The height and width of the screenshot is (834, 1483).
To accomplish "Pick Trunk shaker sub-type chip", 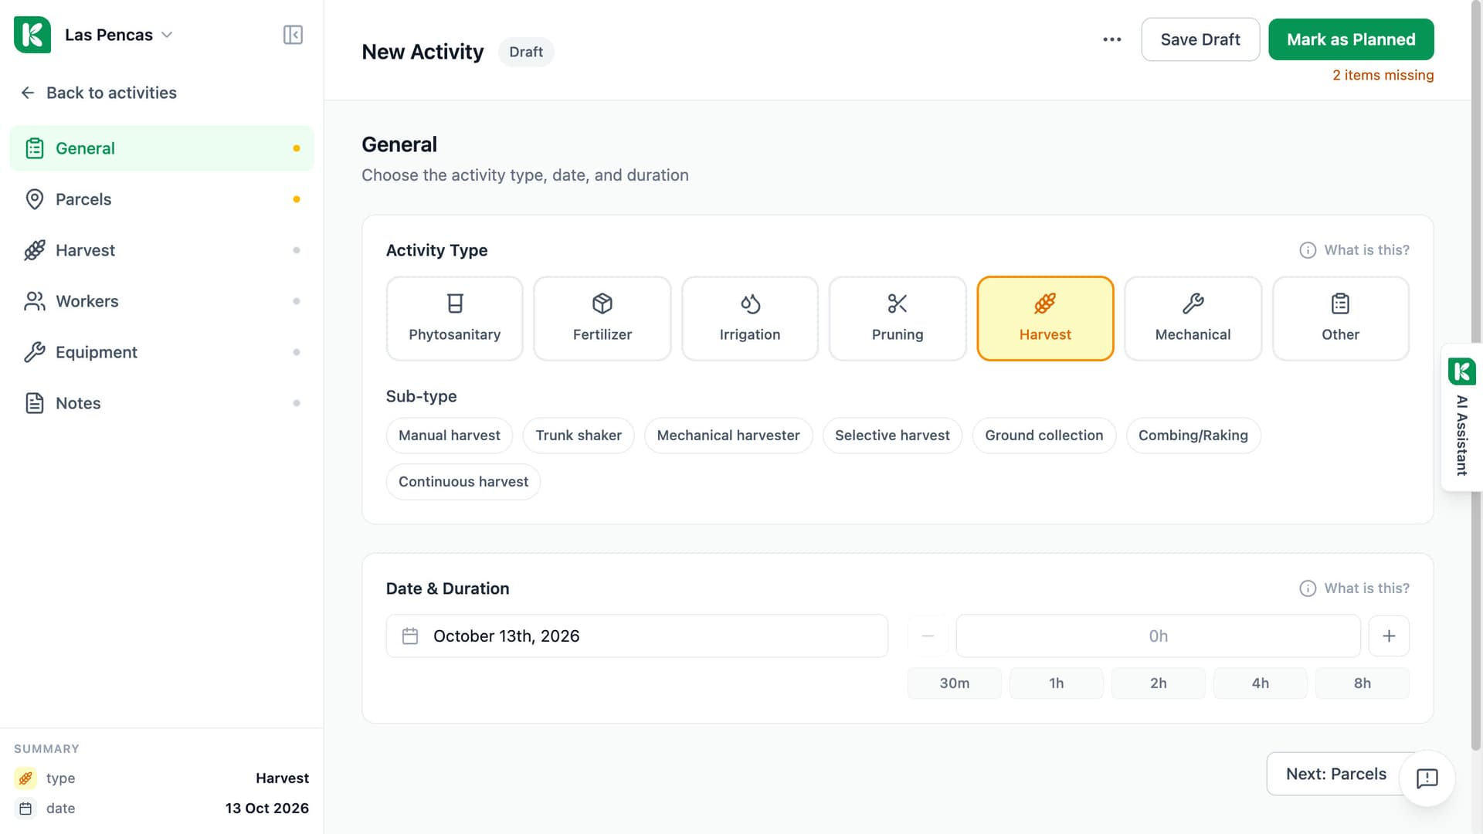I will (x=579, y=436).
